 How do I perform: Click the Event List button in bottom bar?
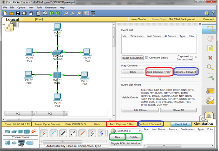[181, 124]
